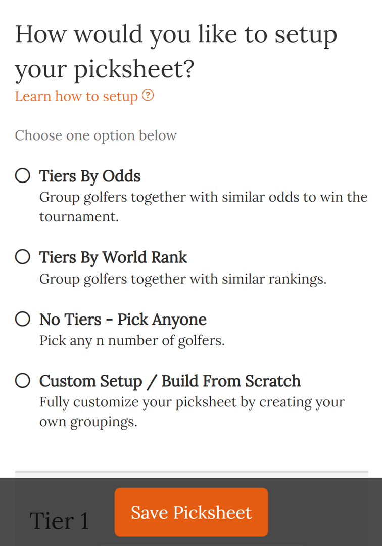Click the 'Tiers By World Rank' option title

113,258
